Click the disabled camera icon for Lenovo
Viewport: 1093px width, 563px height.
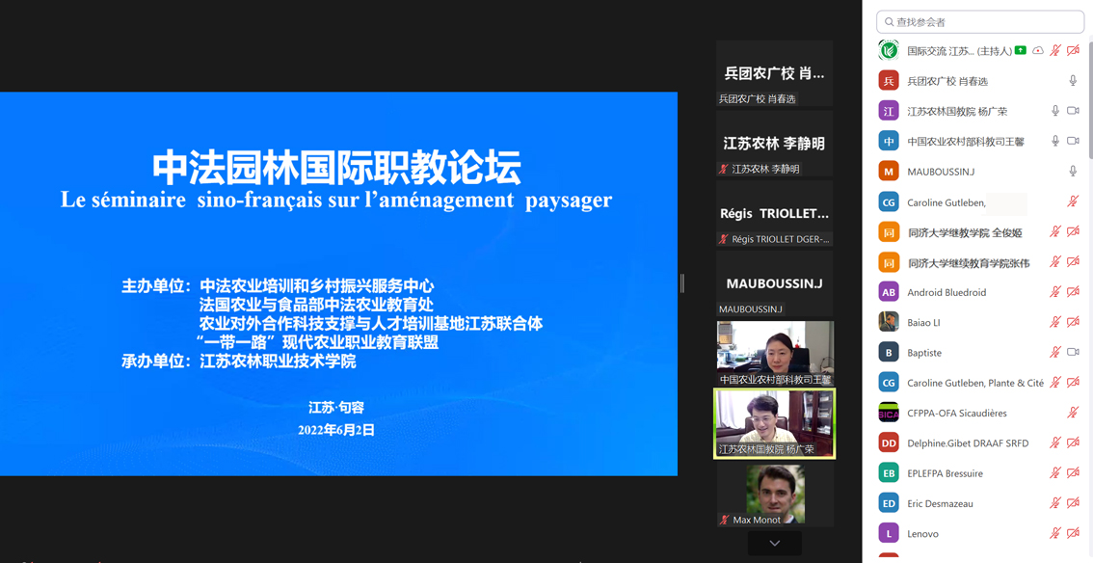click(x=1073, y=533)
